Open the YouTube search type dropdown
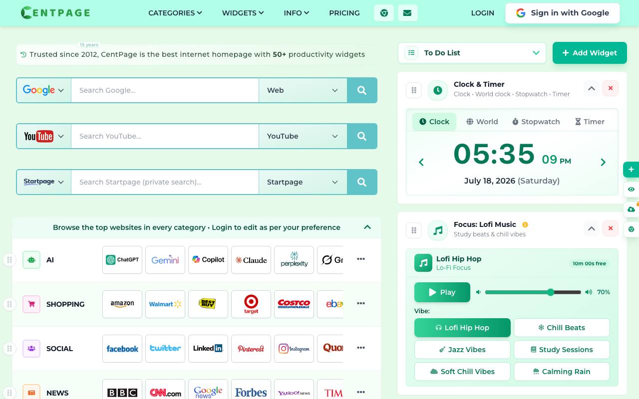Screen dimensions: 639x399 (x=303, y=136)
